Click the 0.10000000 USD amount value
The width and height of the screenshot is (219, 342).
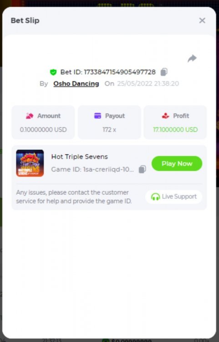[43, 130]
